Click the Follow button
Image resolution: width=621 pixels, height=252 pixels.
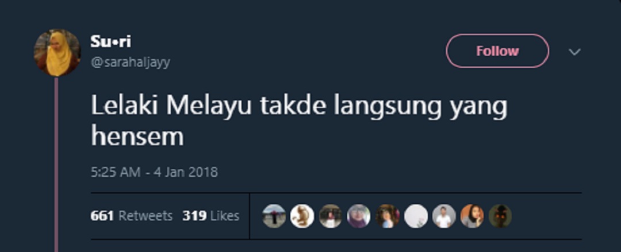(497, 51)
